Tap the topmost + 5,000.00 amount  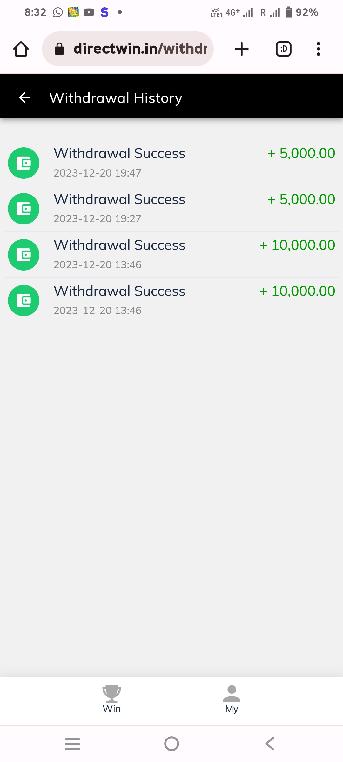(301, 154)
